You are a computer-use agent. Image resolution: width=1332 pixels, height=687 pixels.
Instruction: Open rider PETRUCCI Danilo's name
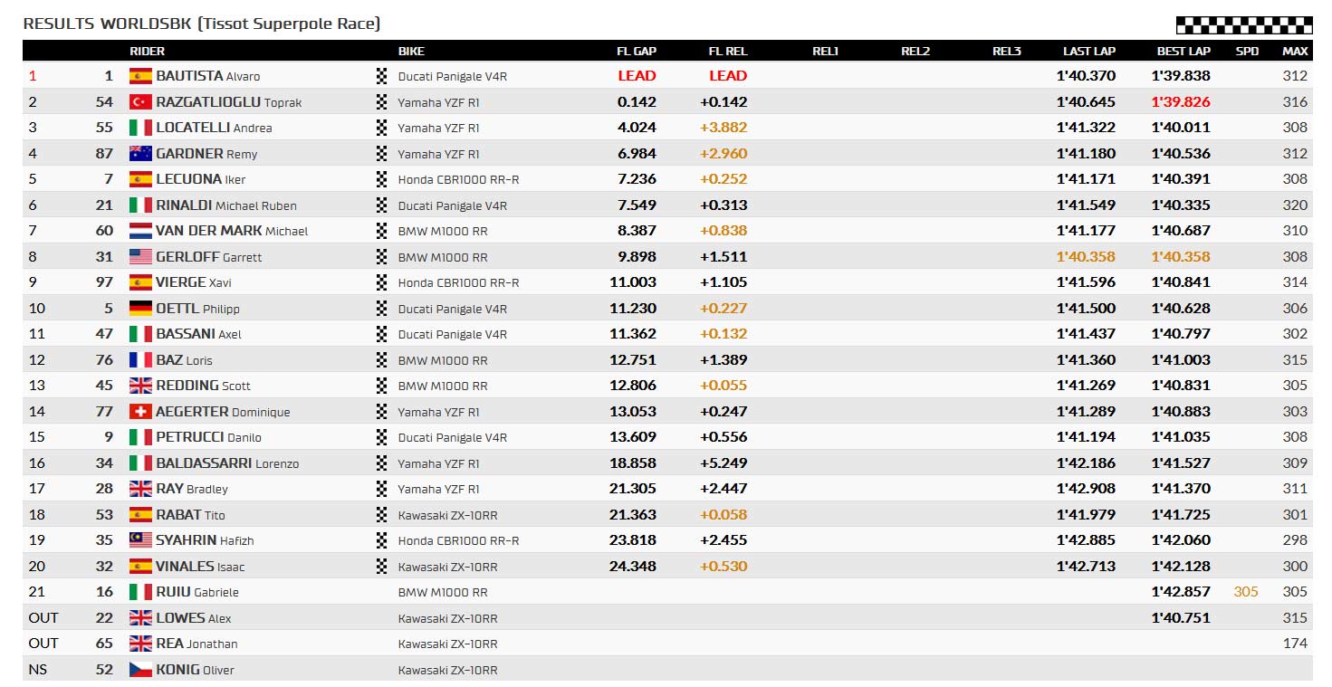click(208, 437)
